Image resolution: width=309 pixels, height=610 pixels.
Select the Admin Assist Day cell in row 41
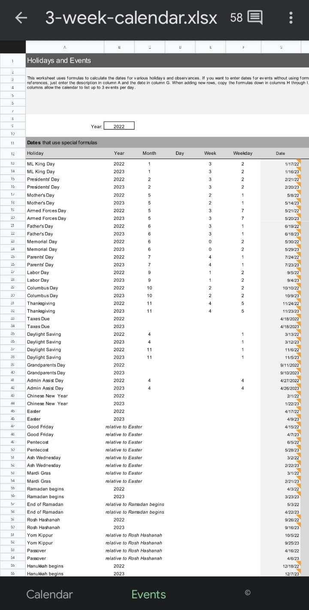(65, 380)
